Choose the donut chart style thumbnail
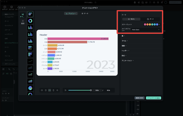The width and height of the screenshot is (183, 116). click(30, 21)
